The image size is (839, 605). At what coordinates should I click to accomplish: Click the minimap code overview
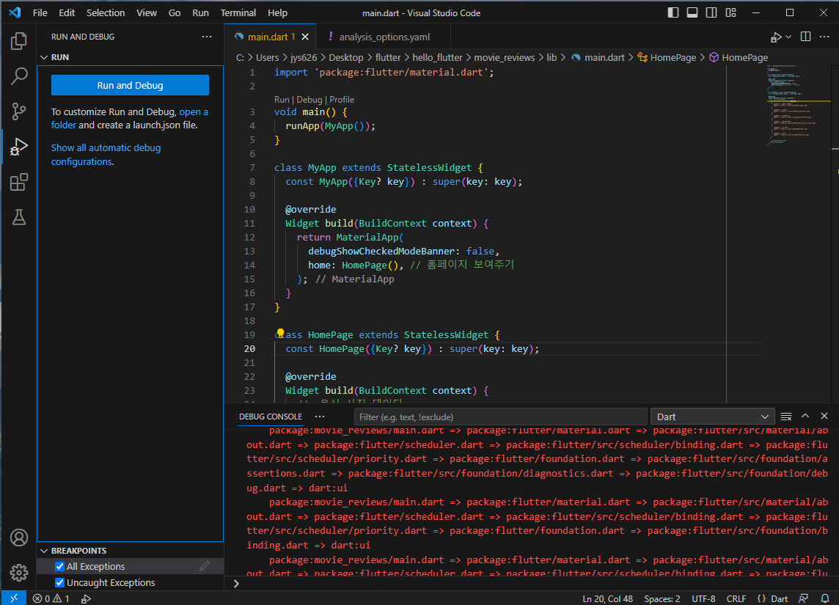[797, 107]
